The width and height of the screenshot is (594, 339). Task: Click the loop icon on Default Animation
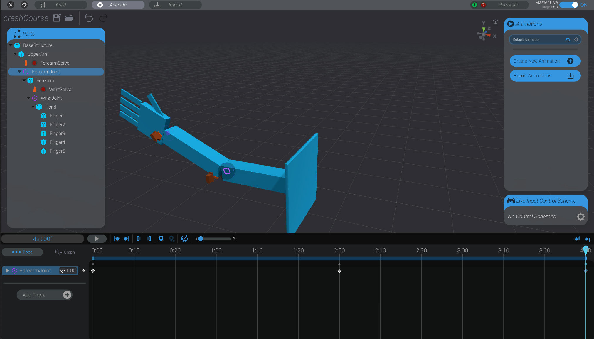[x=567, y=39]
